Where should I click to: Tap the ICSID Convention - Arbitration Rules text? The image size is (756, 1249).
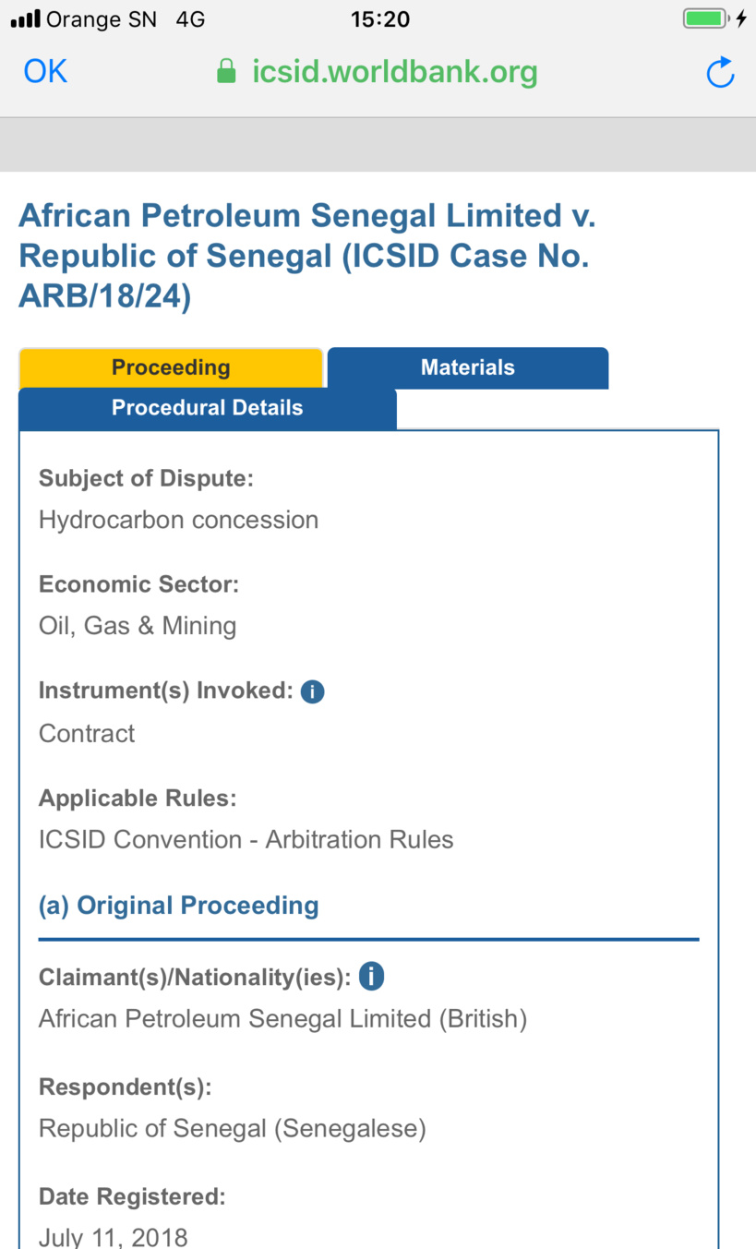(x=246, y=840)
